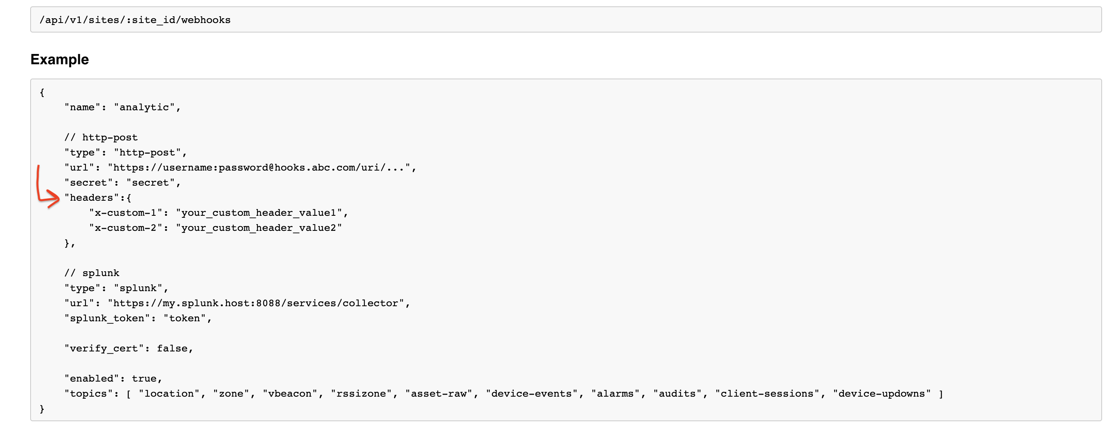Click the // http-post comment line
Image resolution: width=1114 pixels, height=426 pixels.
101,137
